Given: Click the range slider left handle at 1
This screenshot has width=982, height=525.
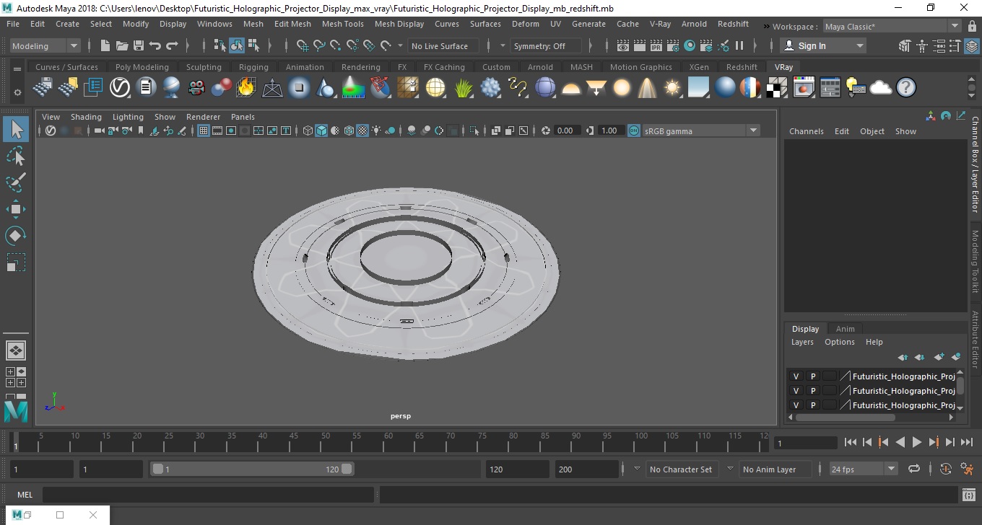Looking at the screenshot, I should tap(158, 469).
